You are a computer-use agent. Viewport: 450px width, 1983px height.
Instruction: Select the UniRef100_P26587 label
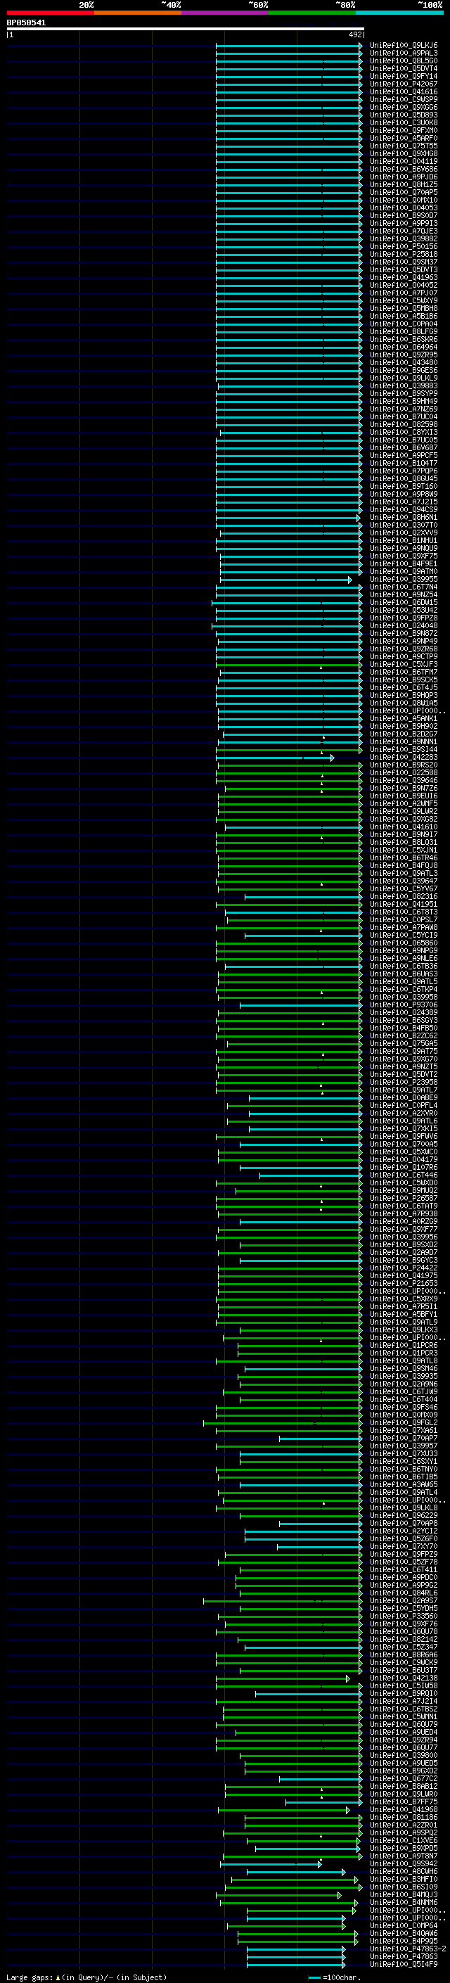click(x=404, y=1198)
